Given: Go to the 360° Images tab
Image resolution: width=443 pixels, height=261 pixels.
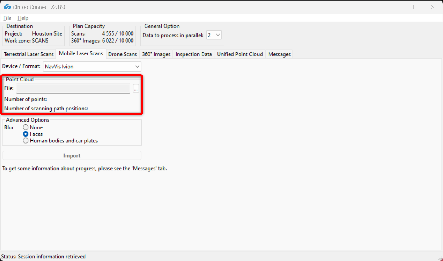Looking at the screenshot, I should coord(156,54).
